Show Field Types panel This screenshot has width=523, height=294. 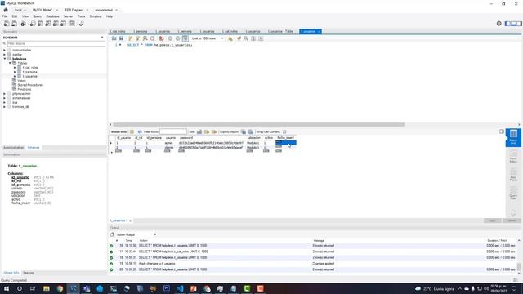click(513, 174)
